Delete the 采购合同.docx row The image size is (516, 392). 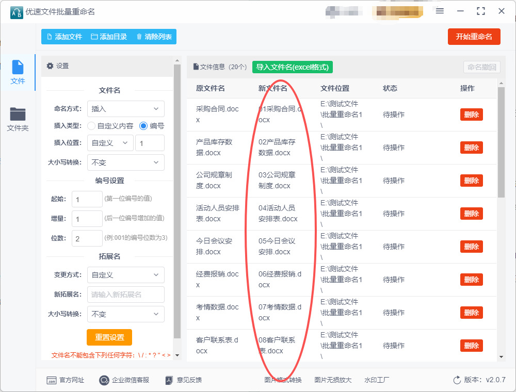tap(471, 115)
